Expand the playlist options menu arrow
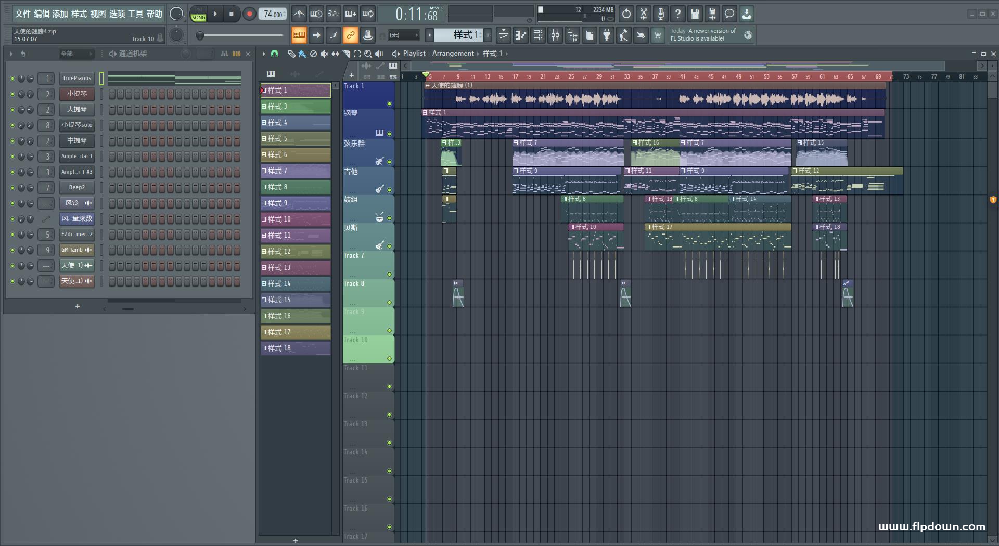 pyautogui.click(x=264, y=54)
